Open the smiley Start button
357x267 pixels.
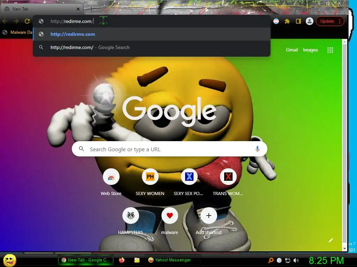[x=9, y=260]
